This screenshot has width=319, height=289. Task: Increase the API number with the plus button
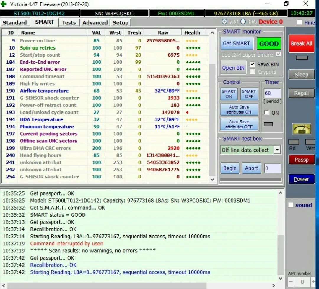click(x=313, y=282)
